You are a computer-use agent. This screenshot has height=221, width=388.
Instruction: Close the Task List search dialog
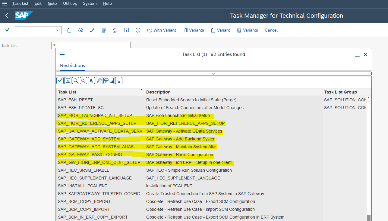click(365, 54)
